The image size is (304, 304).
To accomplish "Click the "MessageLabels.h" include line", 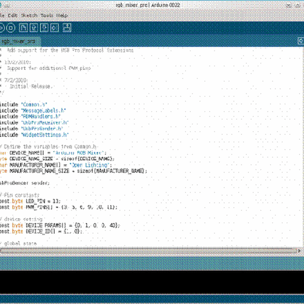I will click(x=33, y=111).
